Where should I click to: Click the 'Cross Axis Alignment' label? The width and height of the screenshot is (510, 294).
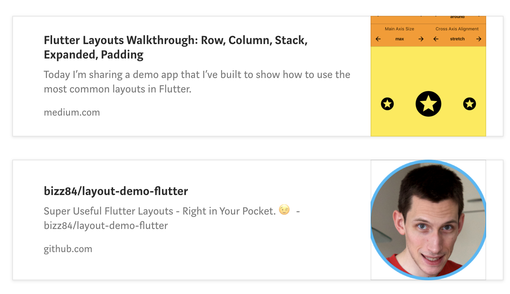tap(457, 29)
